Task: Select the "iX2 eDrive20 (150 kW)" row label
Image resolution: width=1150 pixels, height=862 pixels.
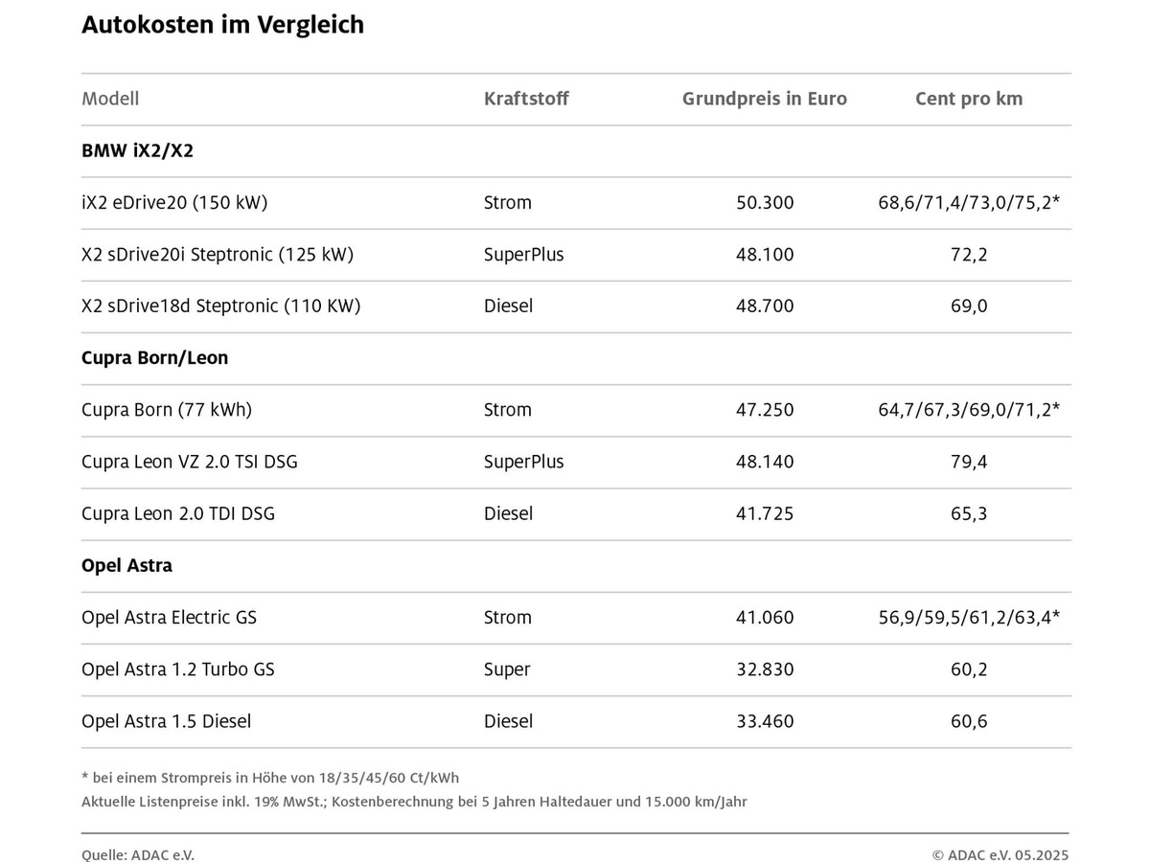Action: pos(174,203)
